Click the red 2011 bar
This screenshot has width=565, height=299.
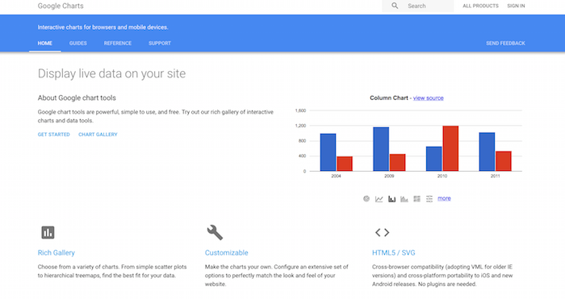click(504, 161)
